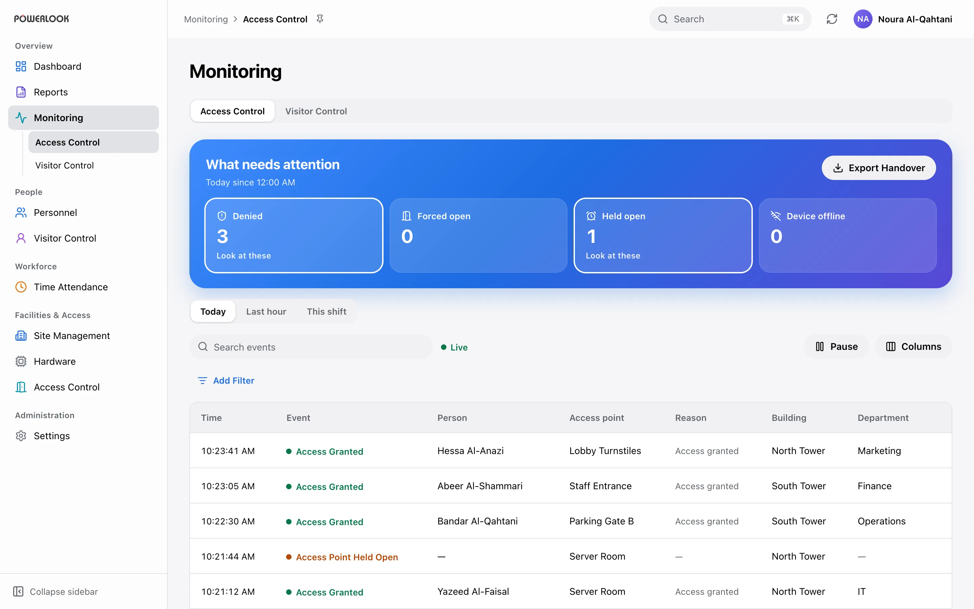The height and width of the screenshot is (609, 974).
Task: Open the Reports page icon
Action: (x=21, y=92)
